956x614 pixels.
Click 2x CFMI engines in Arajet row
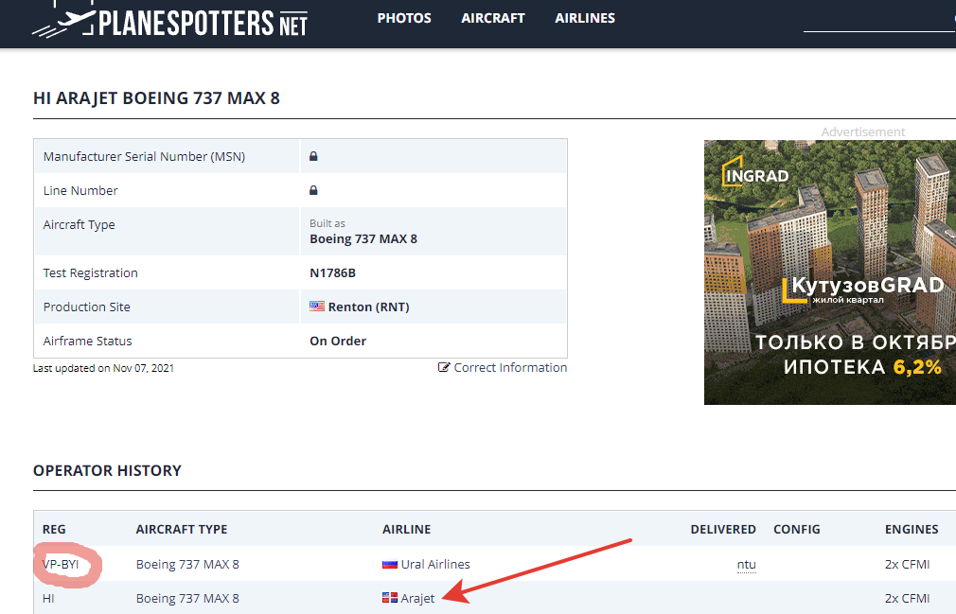coord(907,598)
